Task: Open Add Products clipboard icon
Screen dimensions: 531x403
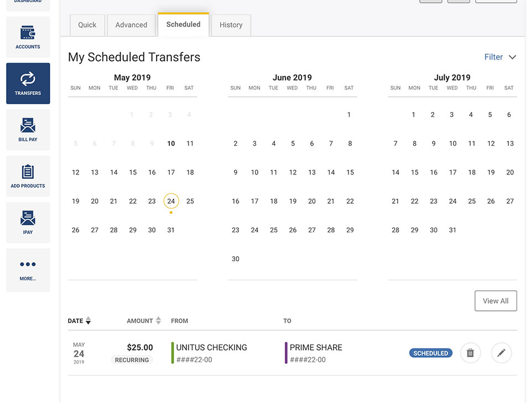Action: point(28,171)
